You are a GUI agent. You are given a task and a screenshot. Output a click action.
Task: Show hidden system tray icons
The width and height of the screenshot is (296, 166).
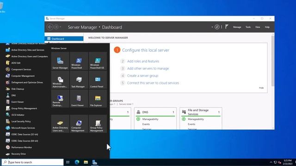pyautogui.click(x=271, y=162)
